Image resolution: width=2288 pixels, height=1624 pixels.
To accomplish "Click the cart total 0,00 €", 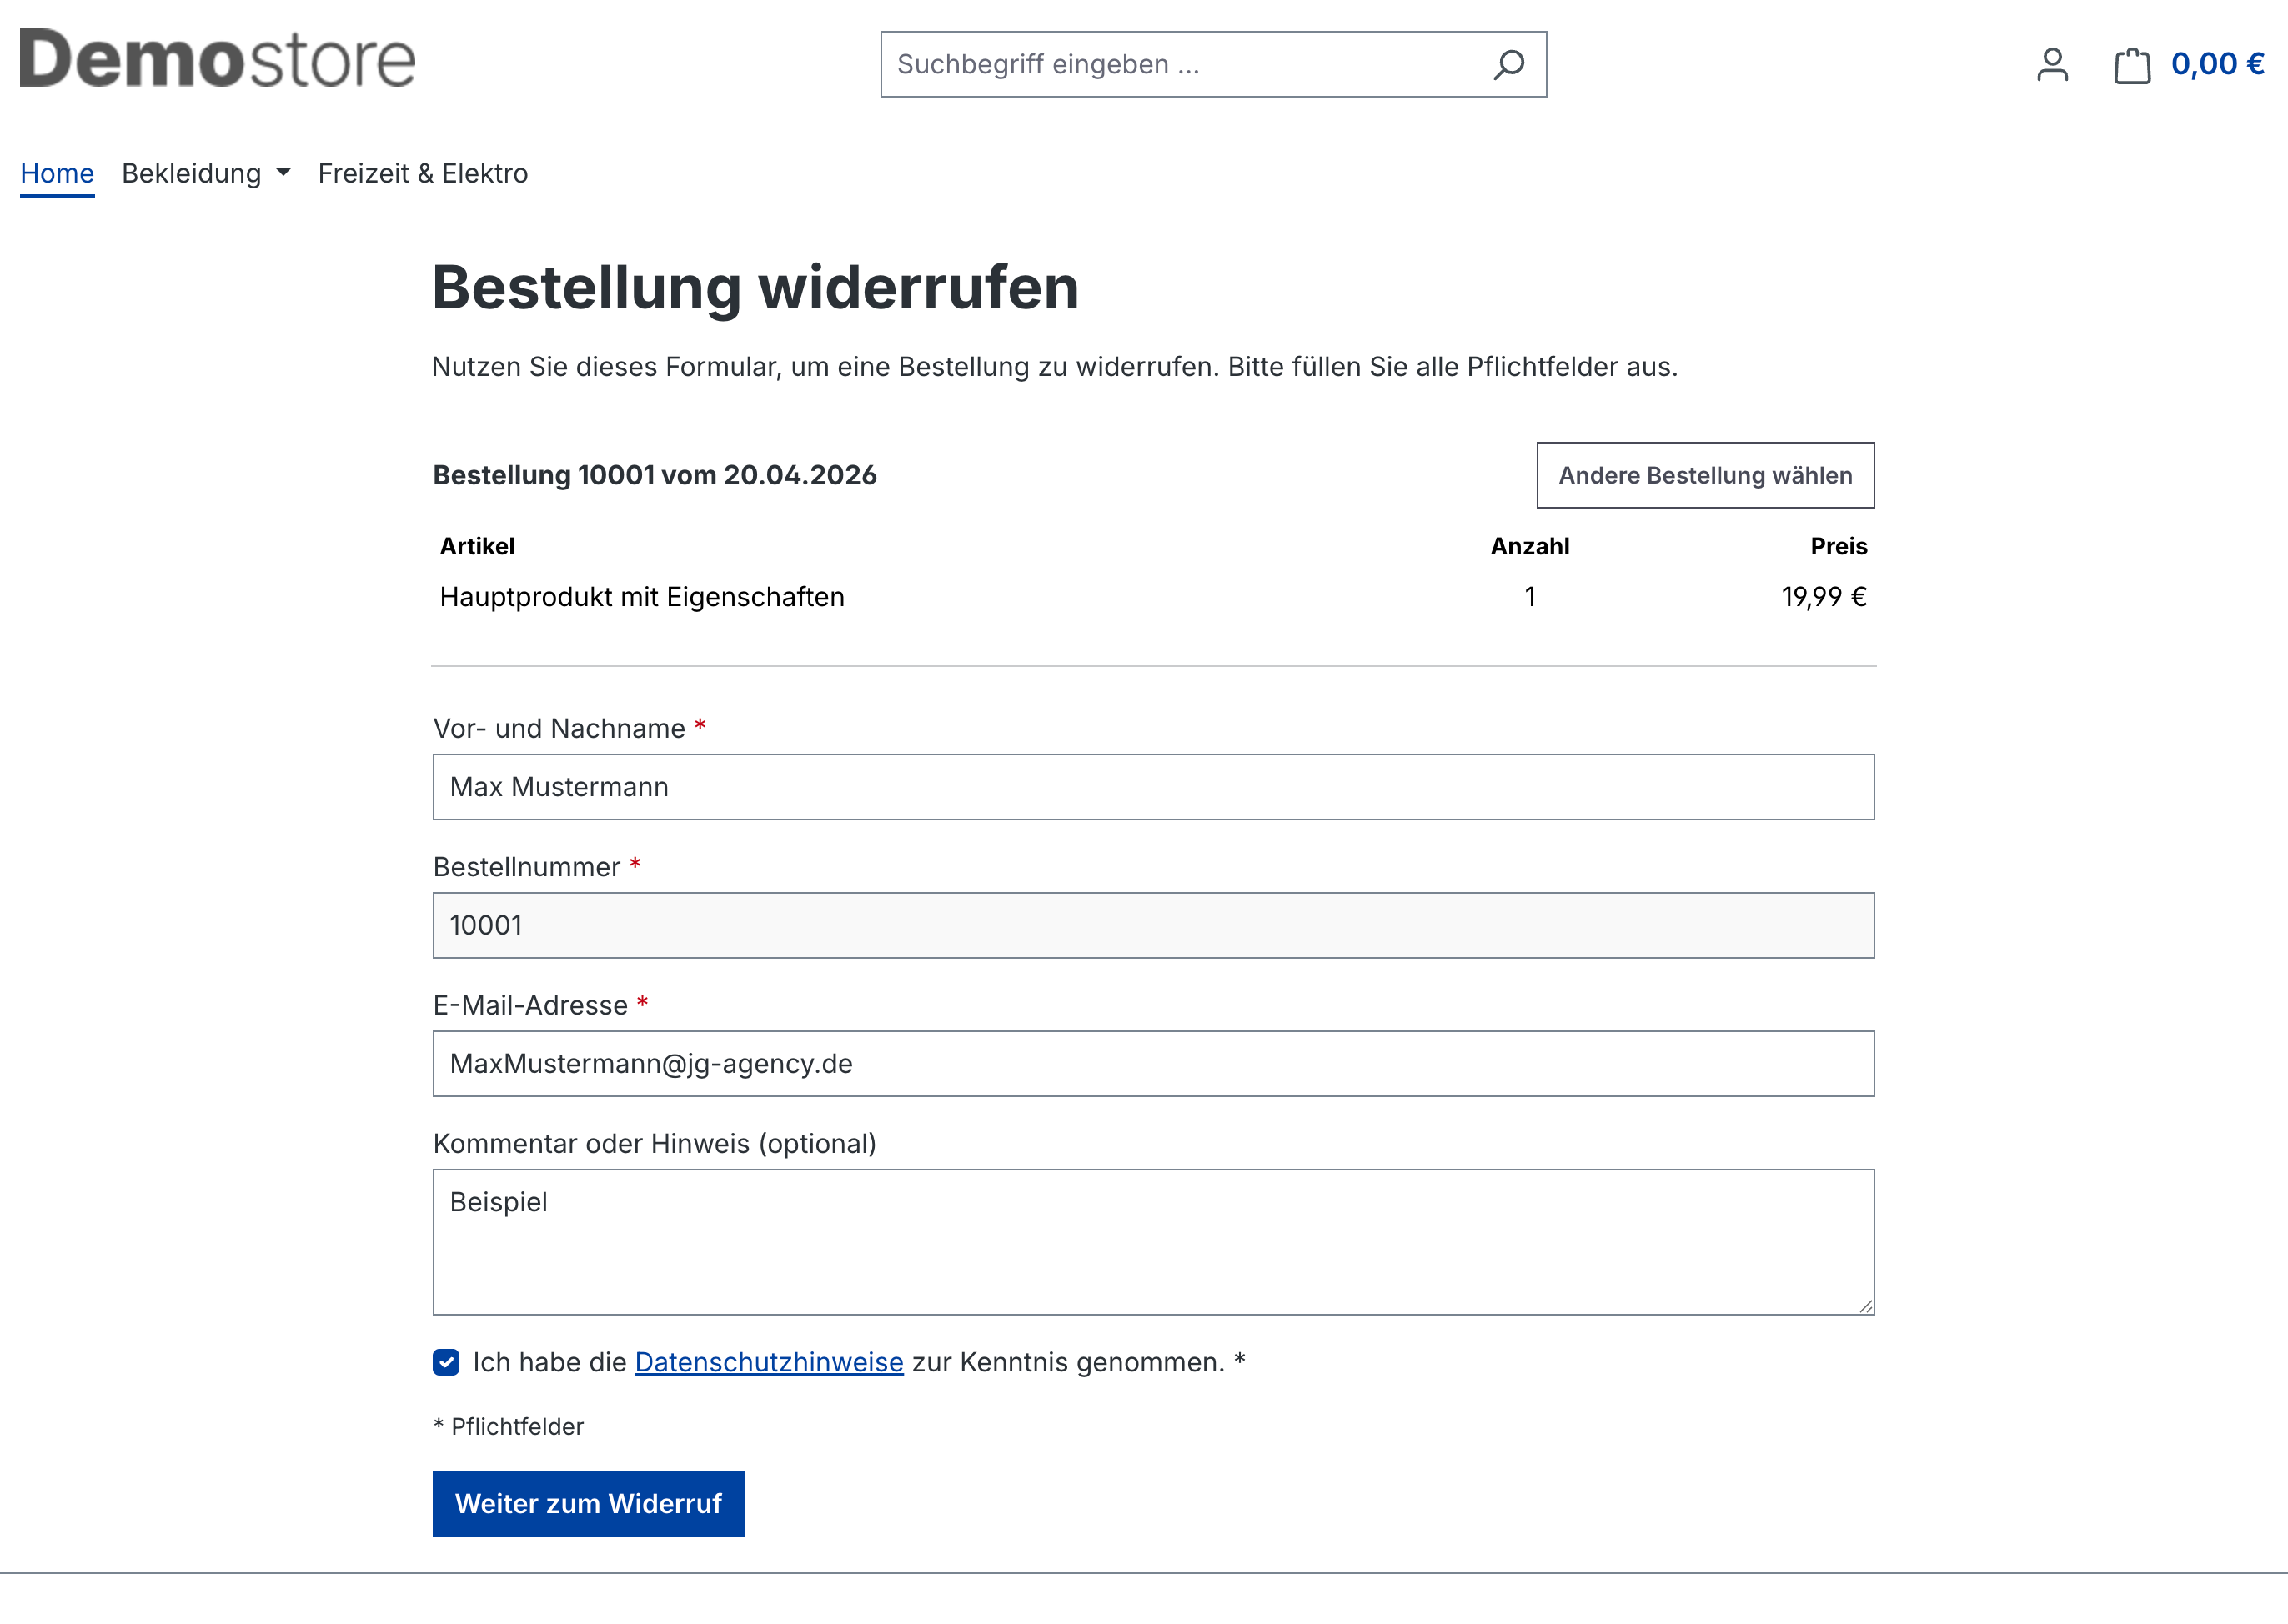I will [2217, 64].
